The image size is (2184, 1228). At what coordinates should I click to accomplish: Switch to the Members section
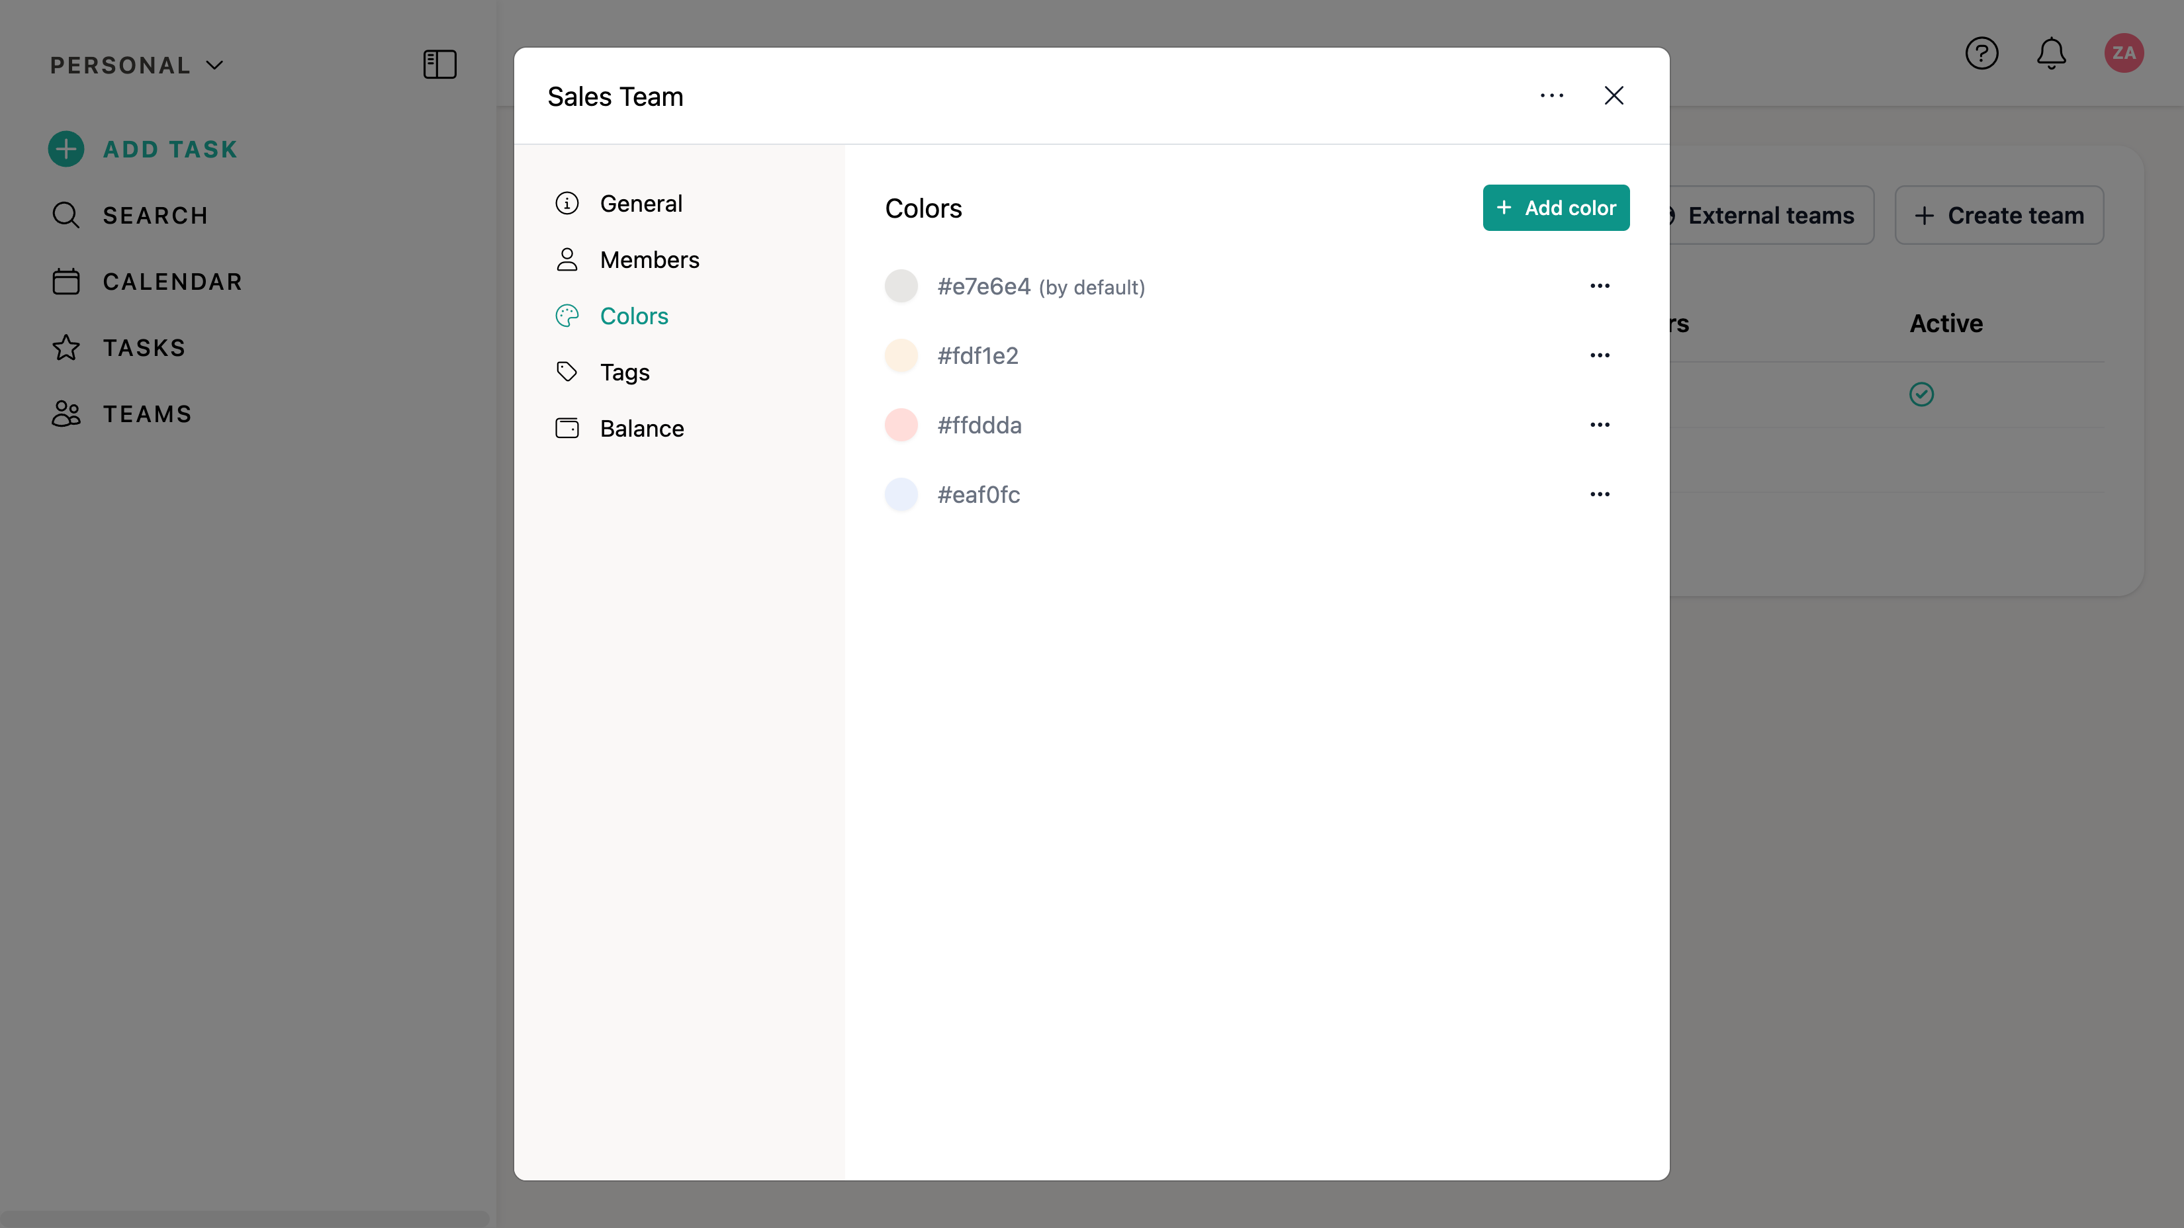[649, 259]
